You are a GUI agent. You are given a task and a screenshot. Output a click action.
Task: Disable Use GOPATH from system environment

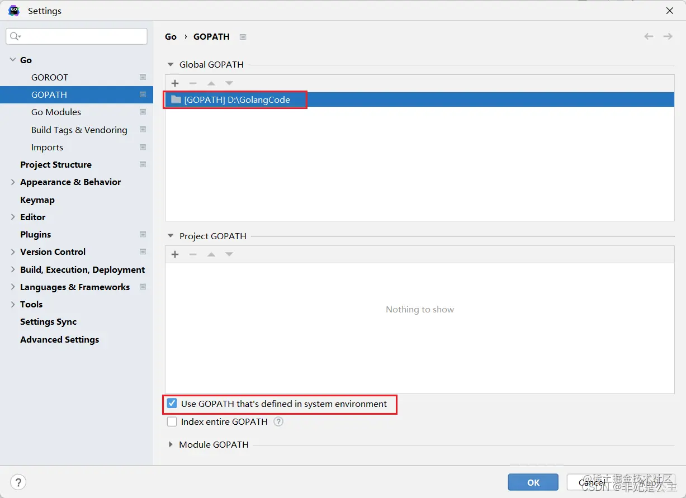(x=171, y=404)
